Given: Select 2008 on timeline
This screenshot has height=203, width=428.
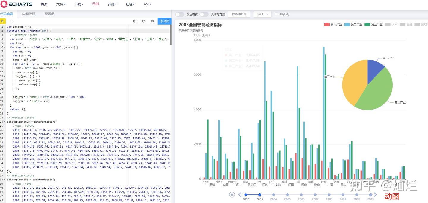Looking at the screenshot, I should [329, 195].
